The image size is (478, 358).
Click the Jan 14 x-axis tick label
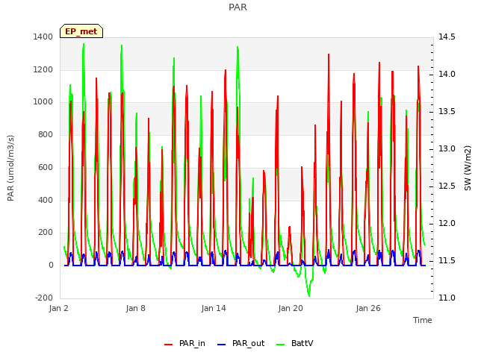click(214, 308)
